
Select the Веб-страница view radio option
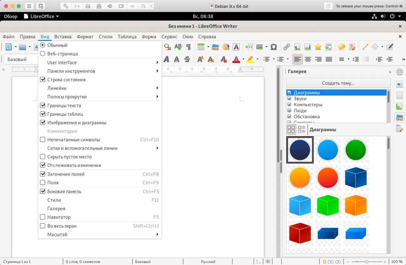click(x=100, y=54)
